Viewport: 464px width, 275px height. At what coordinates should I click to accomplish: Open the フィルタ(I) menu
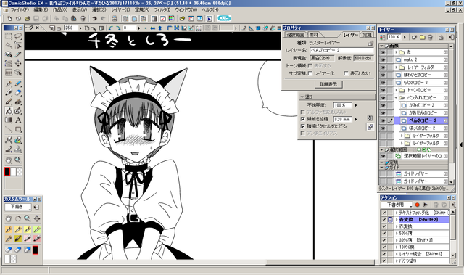162,9
